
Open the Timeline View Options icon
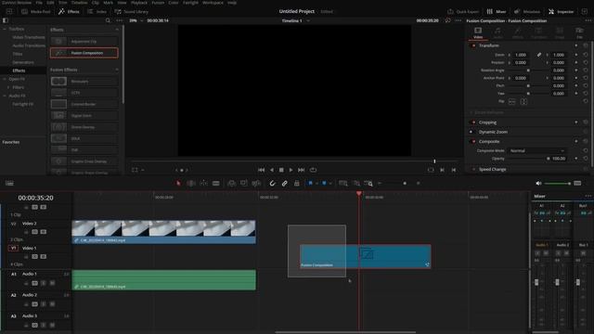(9, 184)
